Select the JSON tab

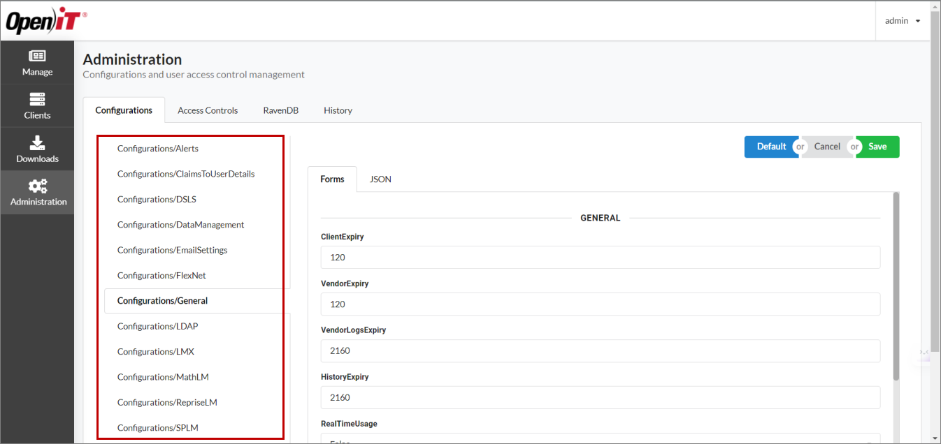tap(380, 179)
